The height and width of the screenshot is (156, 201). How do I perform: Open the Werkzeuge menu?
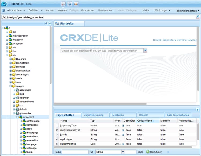pyautogui.click(x=162, y=10)
